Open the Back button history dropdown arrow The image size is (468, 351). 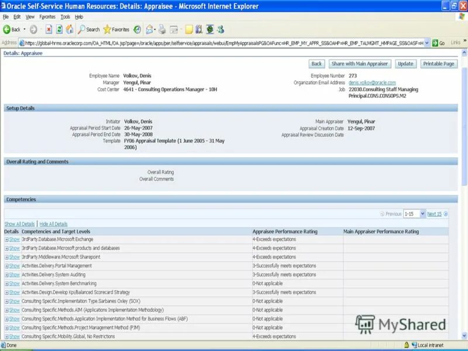[x=25, y=29]
